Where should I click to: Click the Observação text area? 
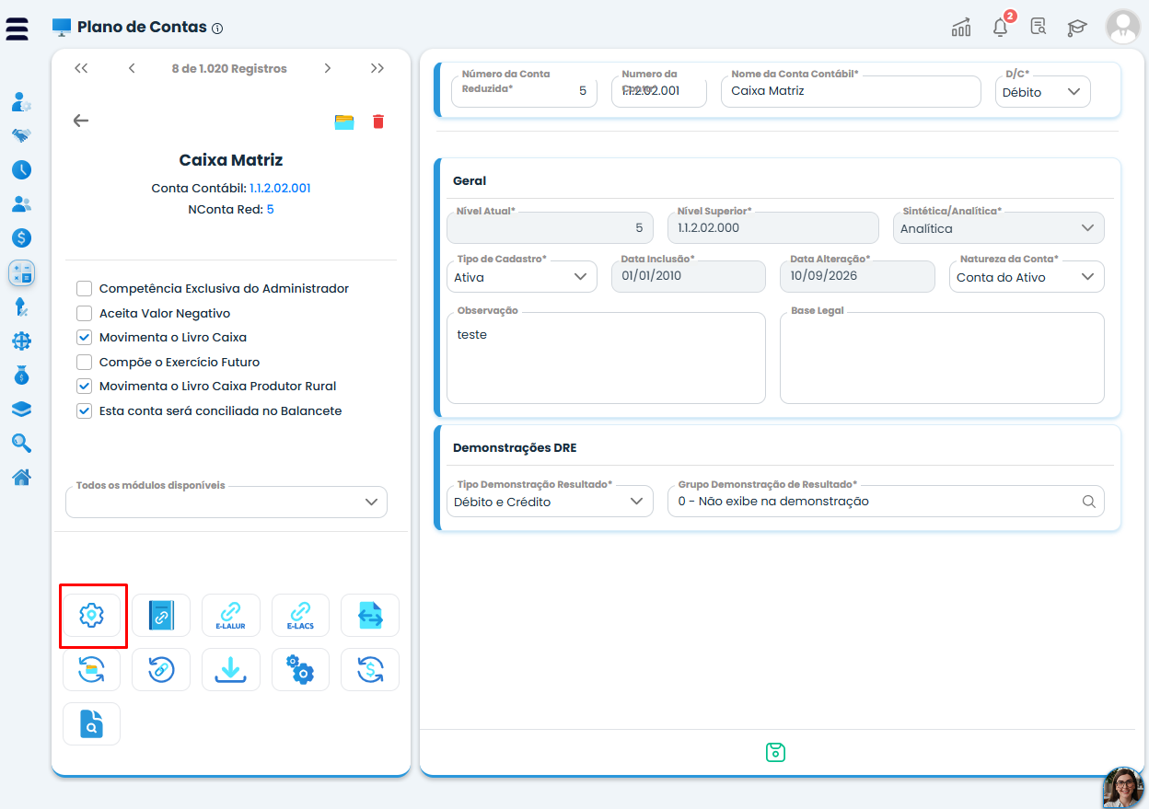tap(606, 358)
